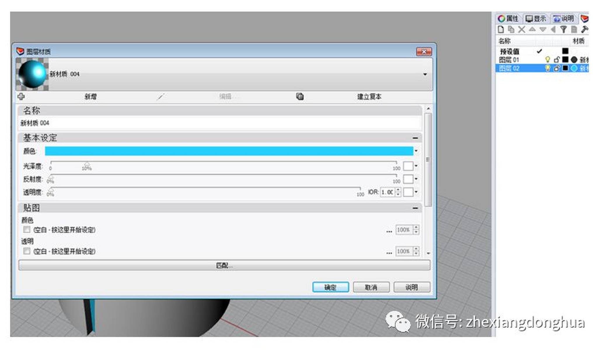Open the dropdown arrow at the 反射度 row

[x=416, y=179]
